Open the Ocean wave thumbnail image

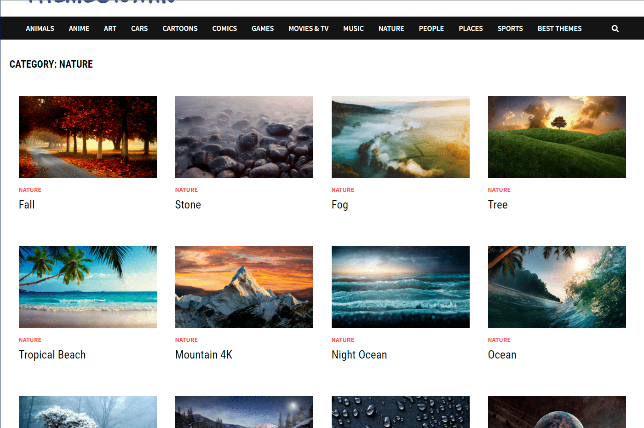557,287
